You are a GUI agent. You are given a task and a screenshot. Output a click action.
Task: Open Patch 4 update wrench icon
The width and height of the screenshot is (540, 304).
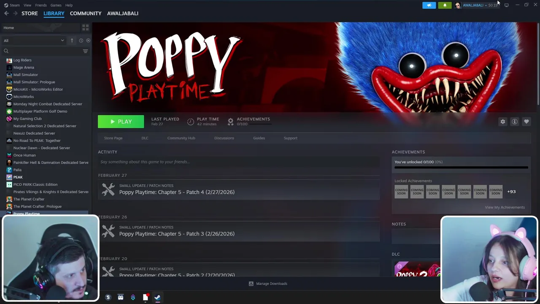coord(108,189)
